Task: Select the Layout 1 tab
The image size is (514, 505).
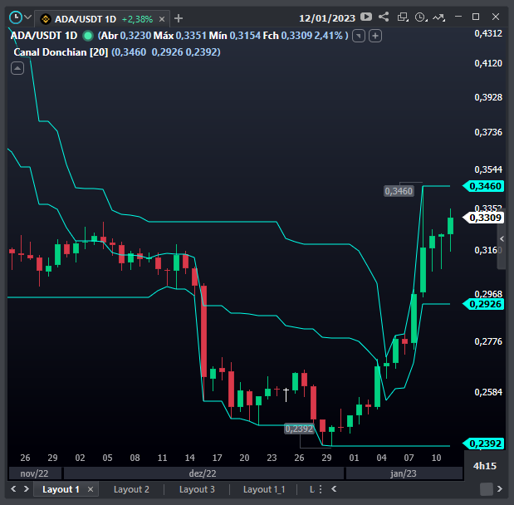Action: tap(61, 489)
